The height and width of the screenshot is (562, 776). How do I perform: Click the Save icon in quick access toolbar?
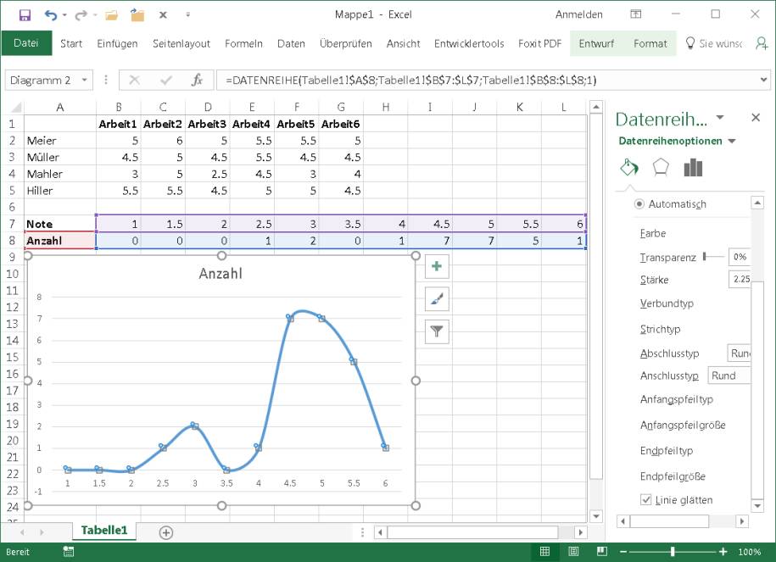point(24,14)
